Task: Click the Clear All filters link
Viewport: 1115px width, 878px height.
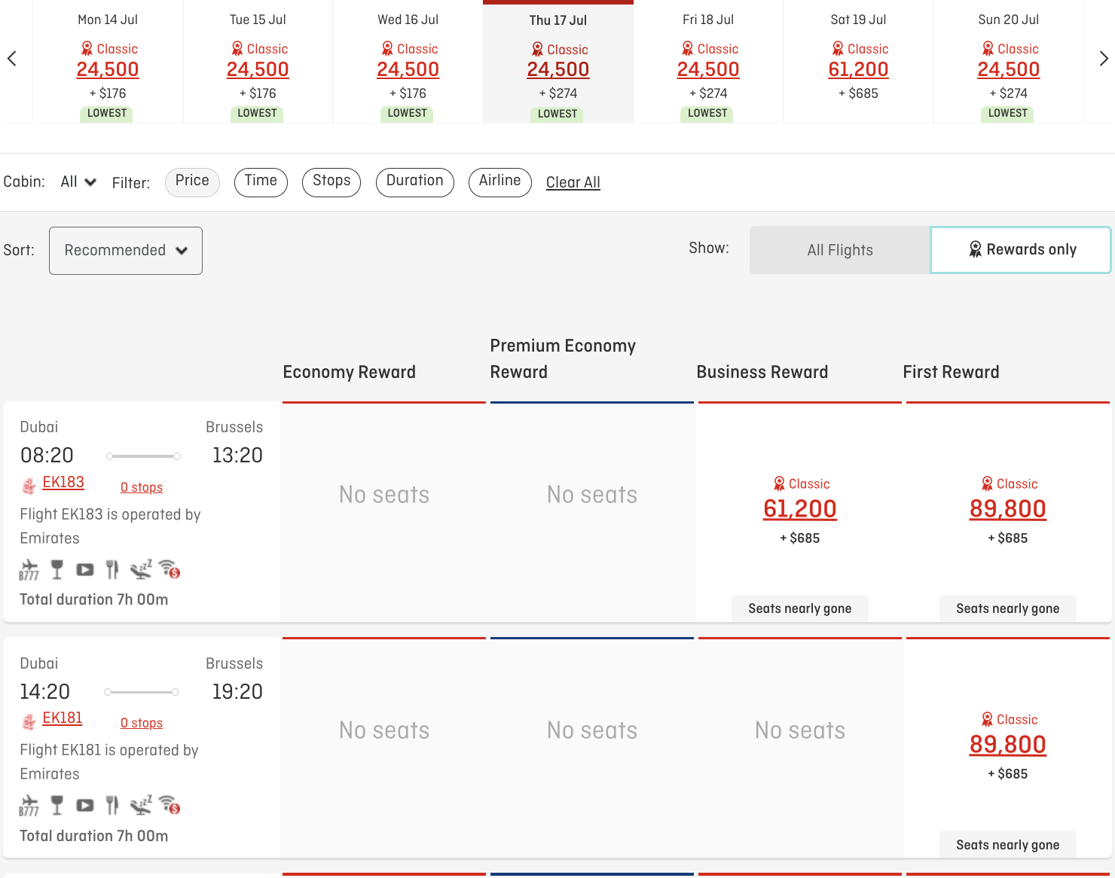Action: 573,182
